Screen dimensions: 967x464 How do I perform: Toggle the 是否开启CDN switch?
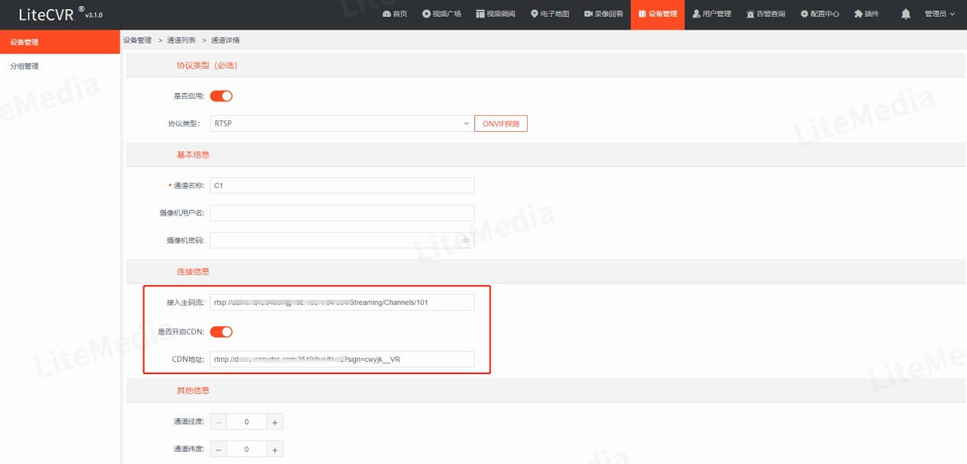pyautogui.click(x=221, y=331)
